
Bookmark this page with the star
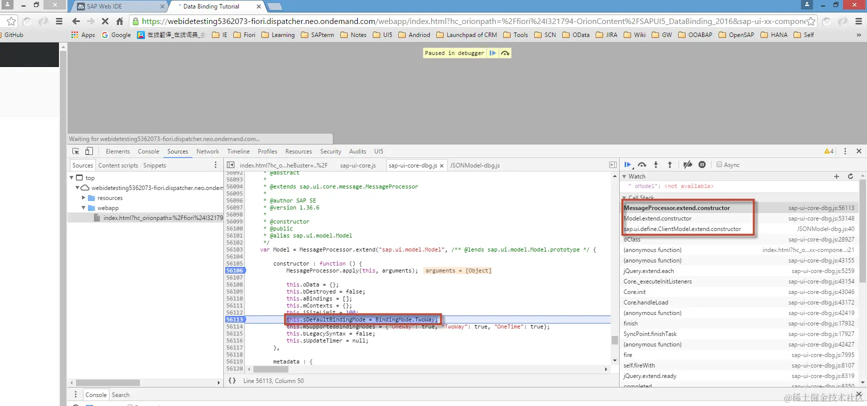pos(811,21)
